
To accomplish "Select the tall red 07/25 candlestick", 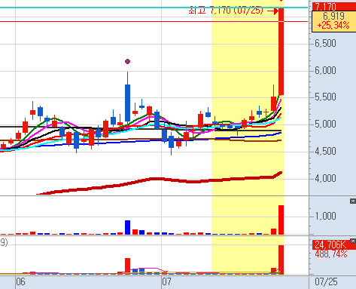I will click(x=281, y=51).
